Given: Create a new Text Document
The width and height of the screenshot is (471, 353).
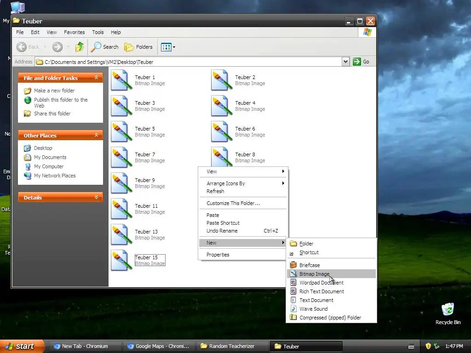Looking at the screenshot, I should [x=331, y=300].
